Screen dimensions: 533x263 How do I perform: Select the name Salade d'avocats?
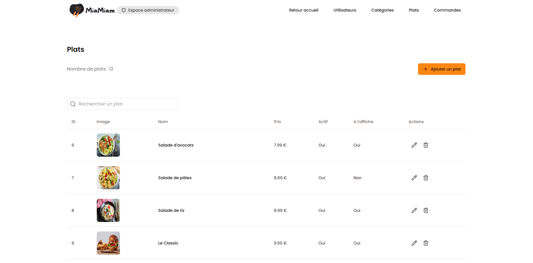[x=176, y=145]
